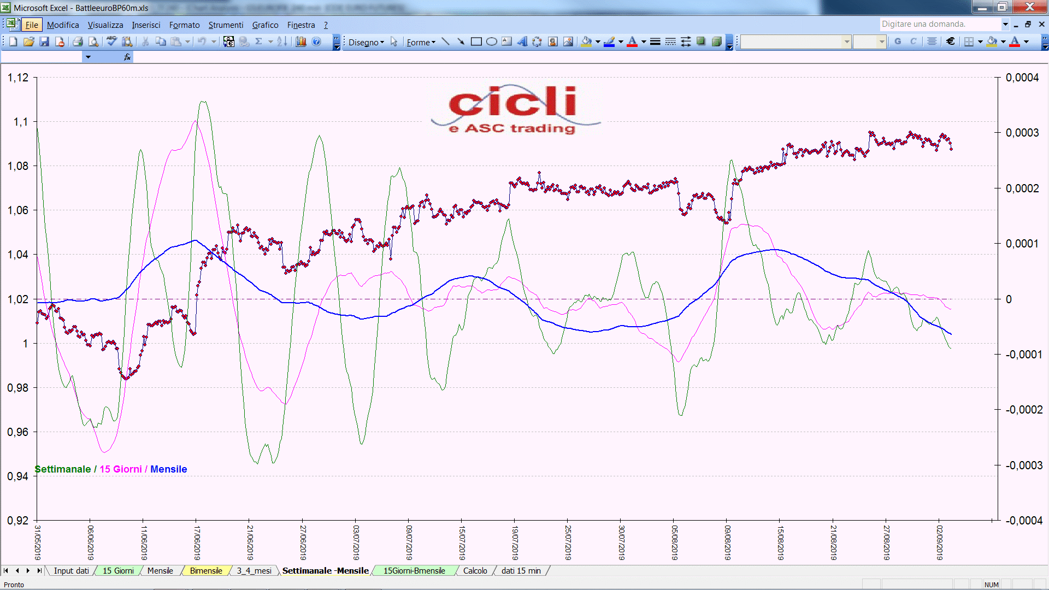
Task: Click the insert function fx button
Action: click(x=127, y=57)
